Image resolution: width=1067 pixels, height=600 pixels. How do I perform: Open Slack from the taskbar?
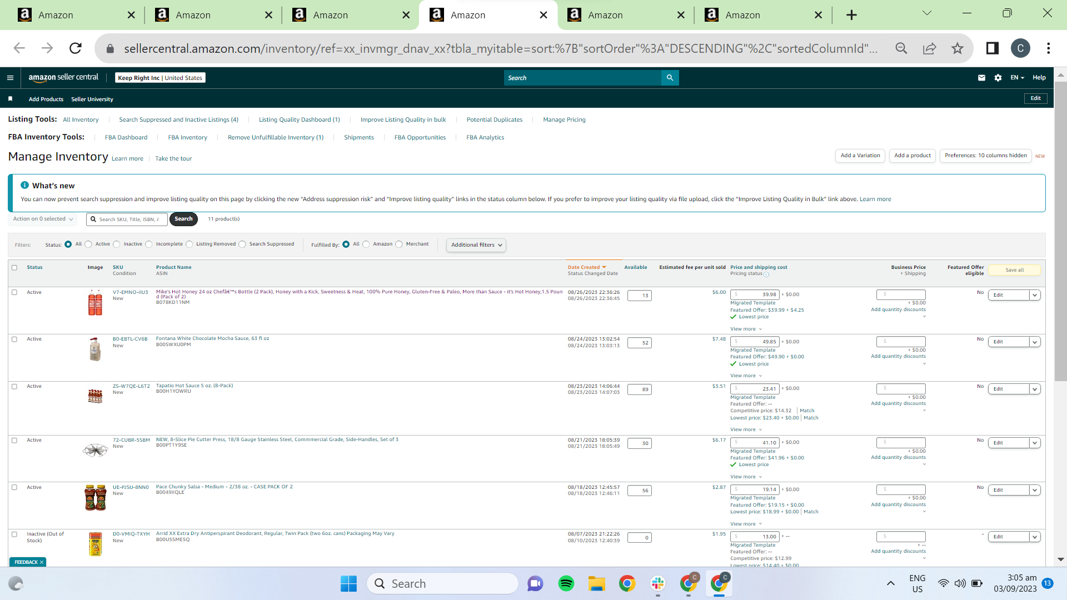tap(658, 583)
